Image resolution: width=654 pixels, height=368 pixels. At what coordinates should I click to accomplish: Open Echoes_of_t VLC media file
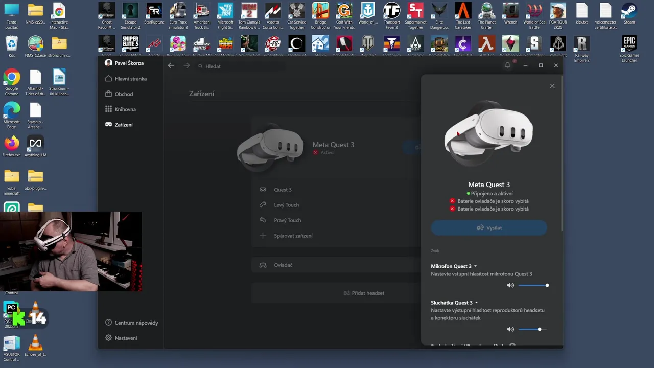point(35,345)
